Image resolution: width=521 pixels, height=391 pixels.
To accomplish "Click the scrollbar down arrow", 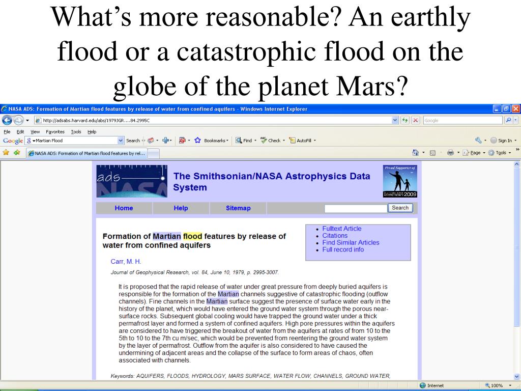I will 517,376.
